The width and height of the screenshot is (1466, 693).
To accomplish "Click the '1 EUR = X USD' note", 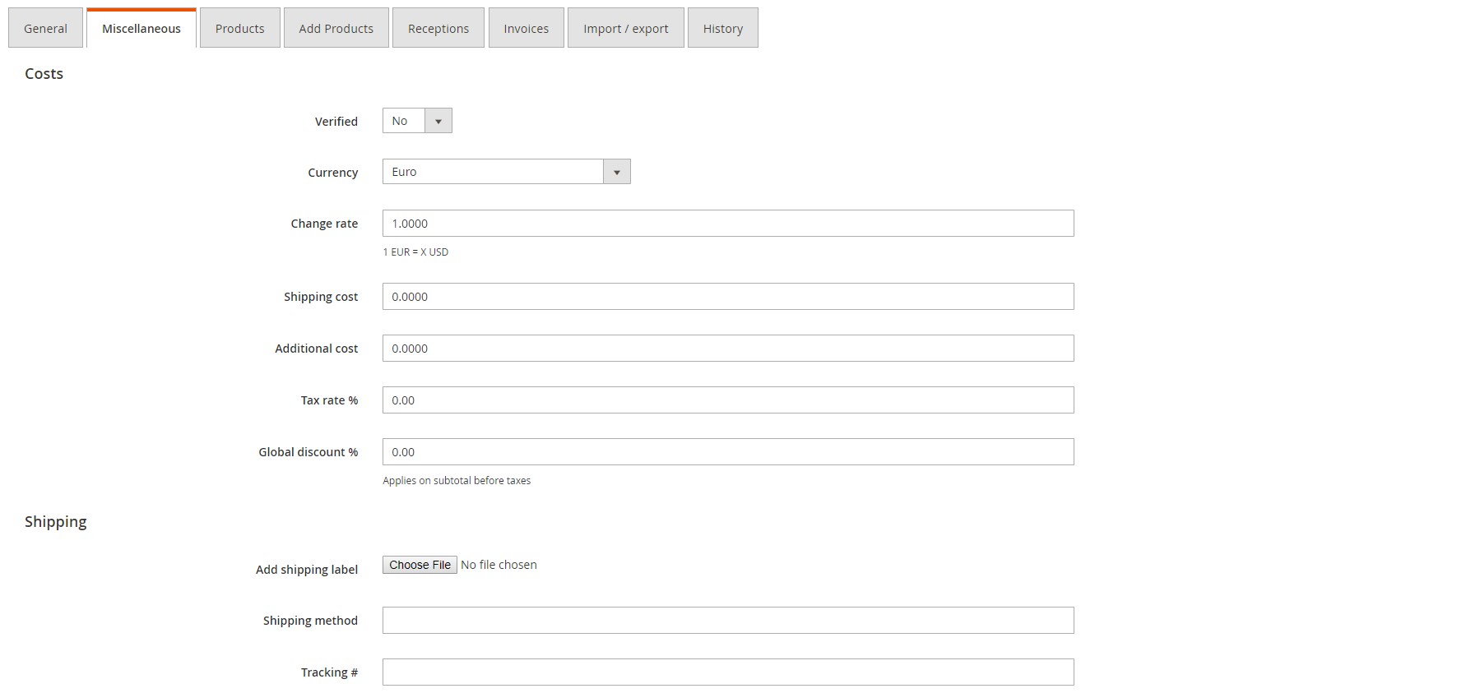I will (x=415, y=252).
